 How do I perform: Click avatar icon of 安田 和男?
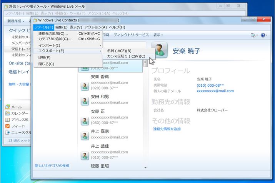pos(85,101)
